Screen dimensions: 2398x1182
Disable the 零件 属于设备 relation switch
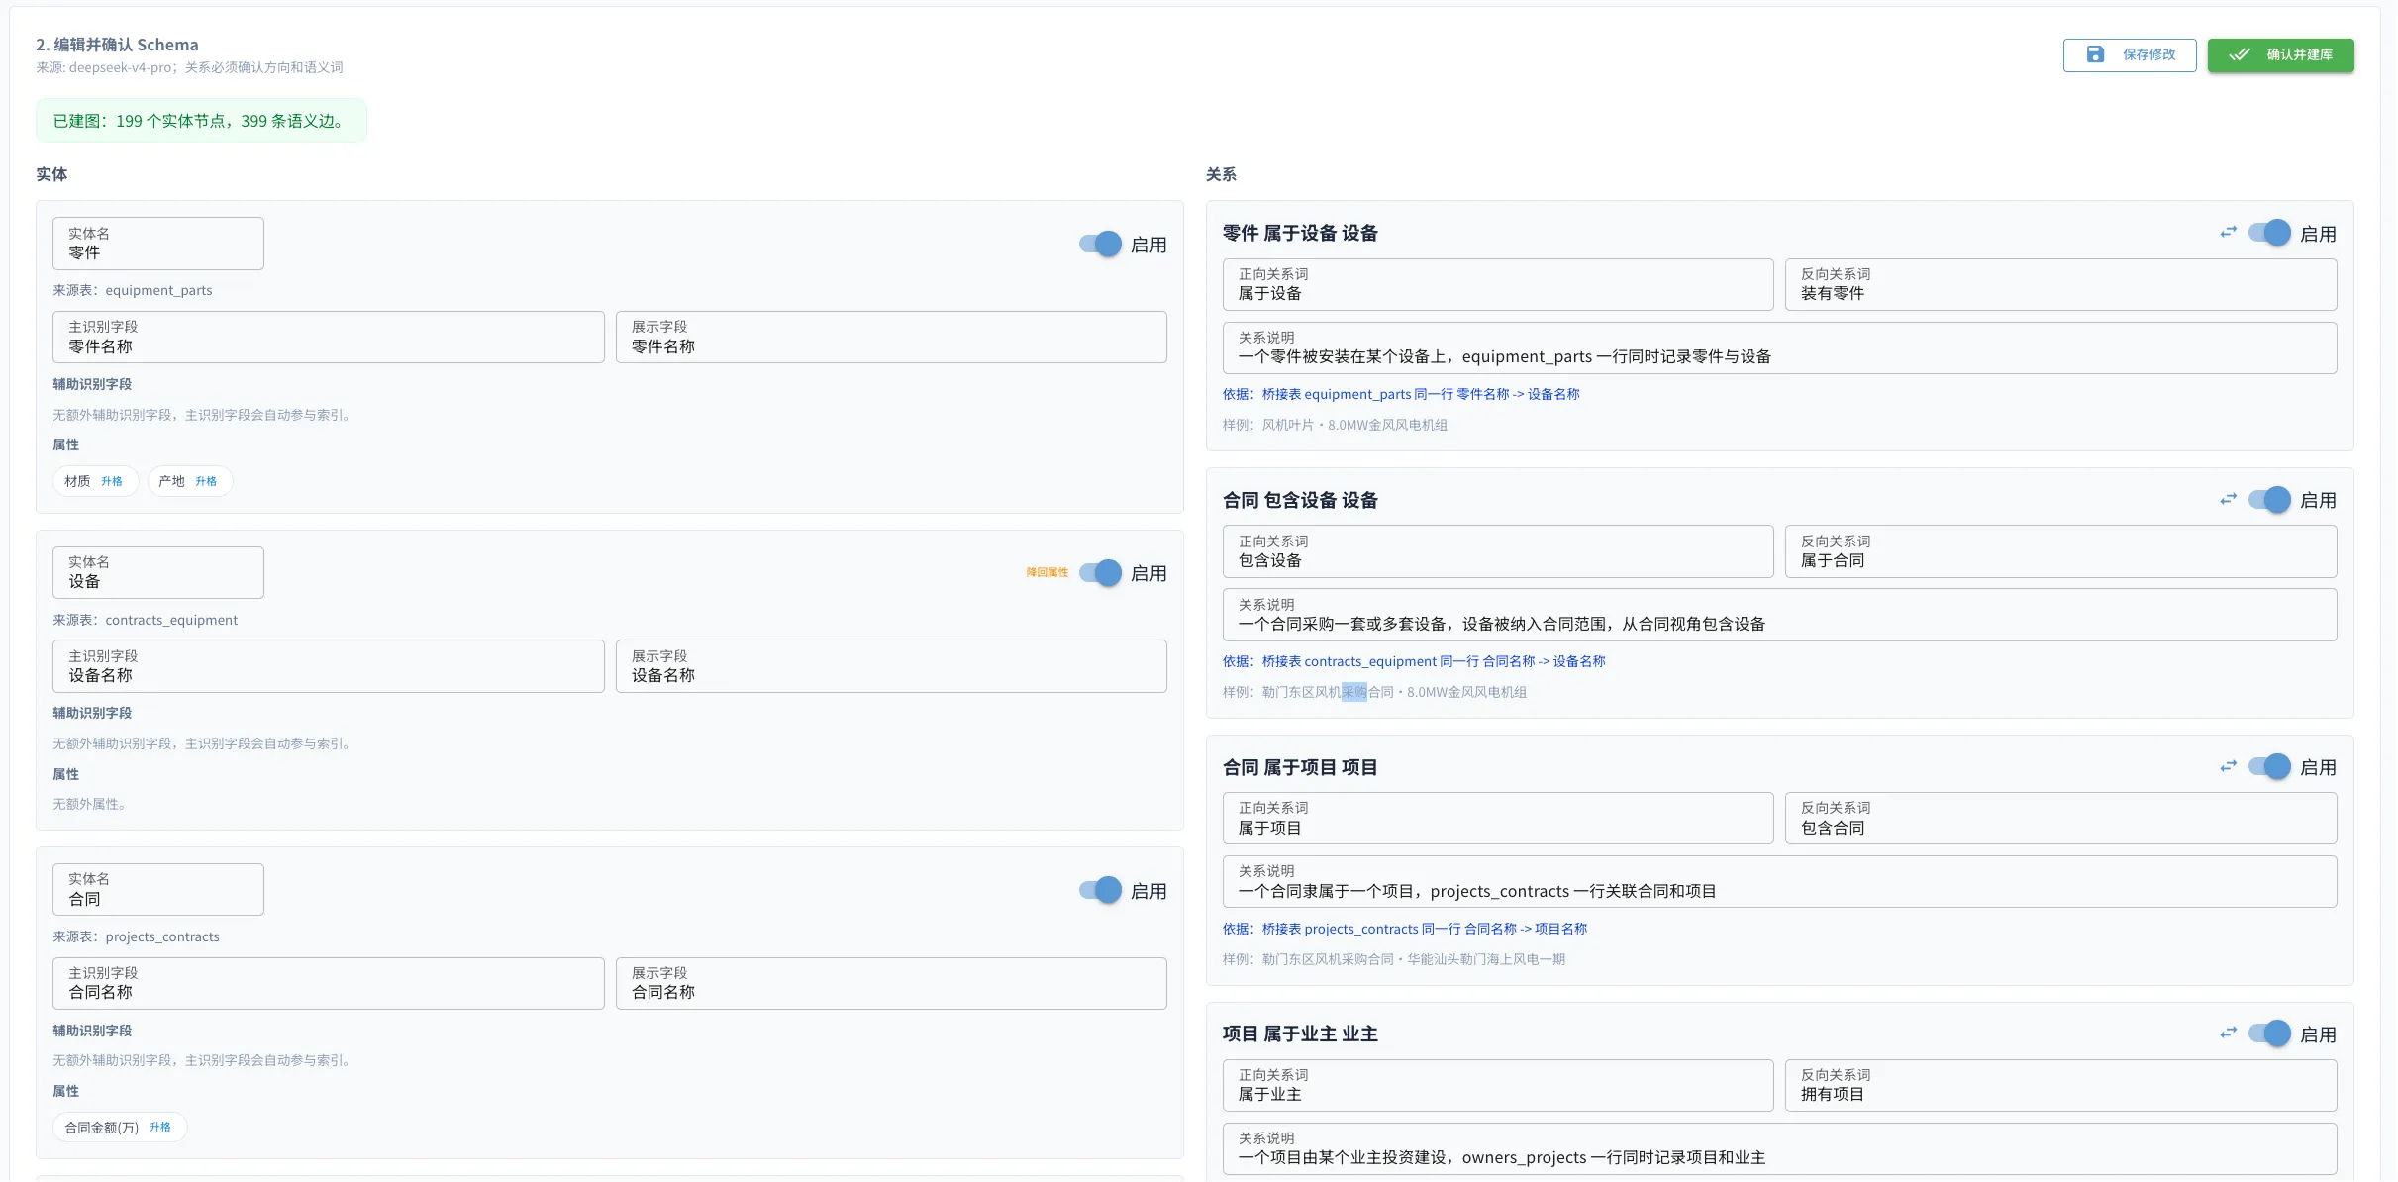point(2269,234)
